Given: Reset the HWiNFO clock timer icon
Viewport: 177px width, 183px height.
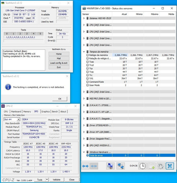Looking at the screenshot, I should click(142, 166).
